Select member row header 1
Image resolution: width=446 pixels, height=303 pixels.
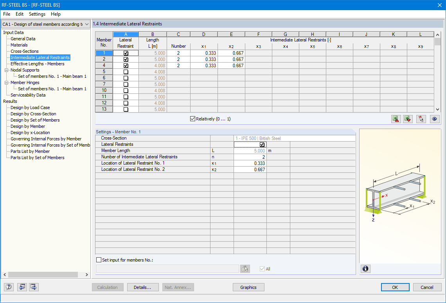(104, 53)
